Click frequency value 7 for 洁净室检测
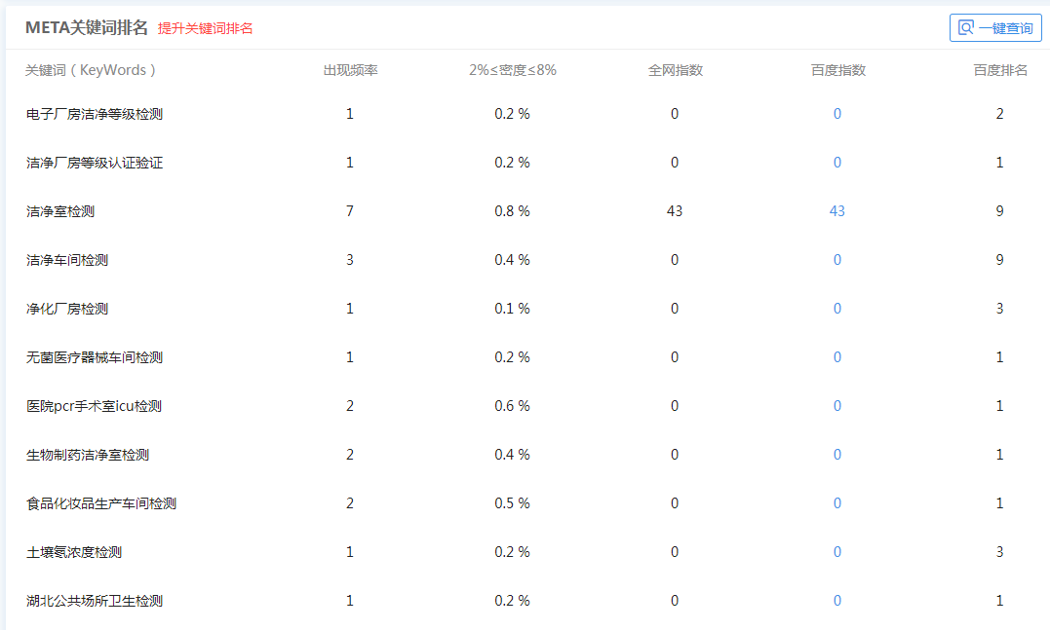This screenshot has height=630, width=1050. click(x=350, y=211)
